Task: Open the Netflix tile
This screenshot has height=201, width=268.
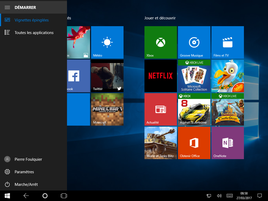Action: (x=160, y=76)
